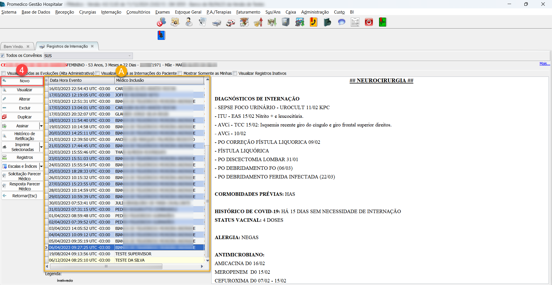Open the yellow phone book icon
Screen dimensions: 552x285
pyautogui.click(x=314, y=22)
